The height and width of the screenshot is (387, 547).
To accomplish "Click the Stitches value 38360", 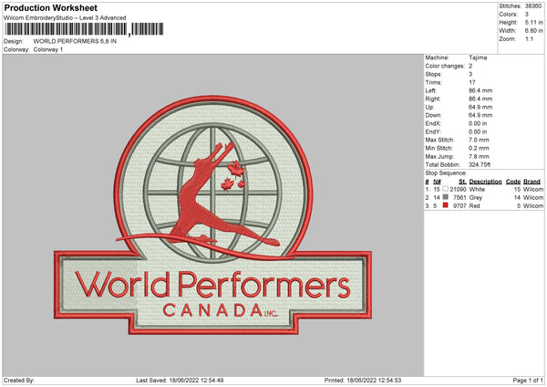I will click(x=533, y=6).
